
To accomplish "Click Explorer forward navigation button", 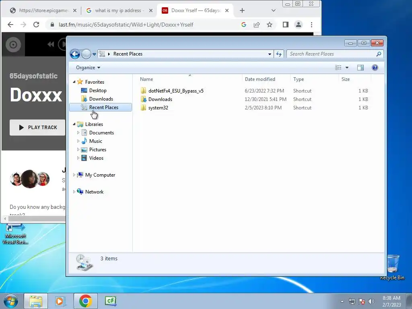I will 86,54.
